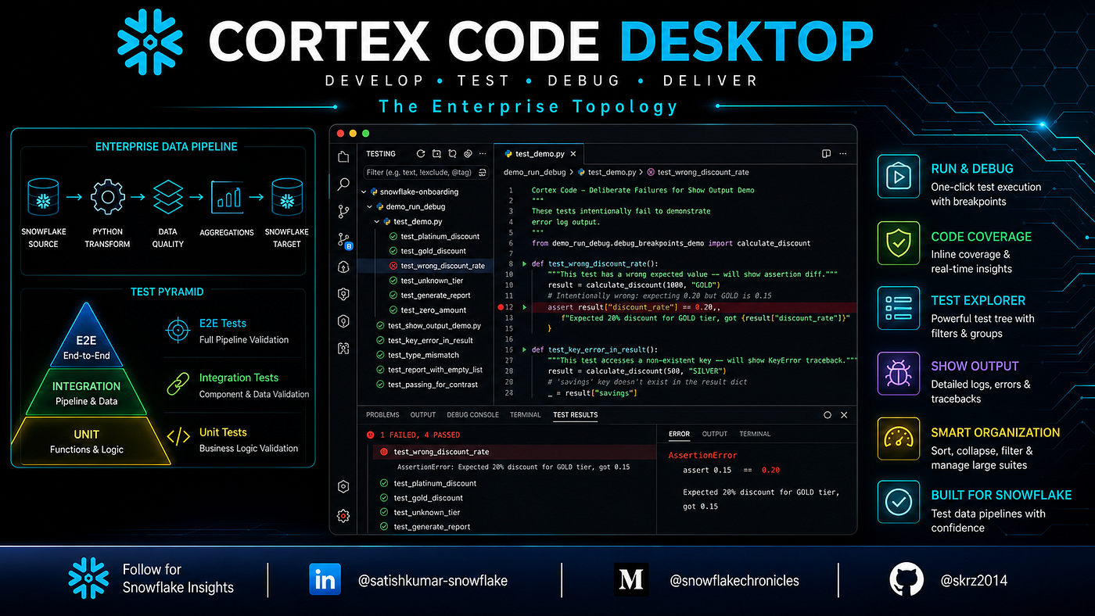Close the test_demo.py editor tab
The image size is (1095, 616).
tap(573, 154)
